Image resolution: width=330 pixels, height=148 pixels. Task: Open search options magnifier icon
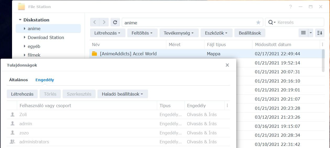(x=272, y=22)
